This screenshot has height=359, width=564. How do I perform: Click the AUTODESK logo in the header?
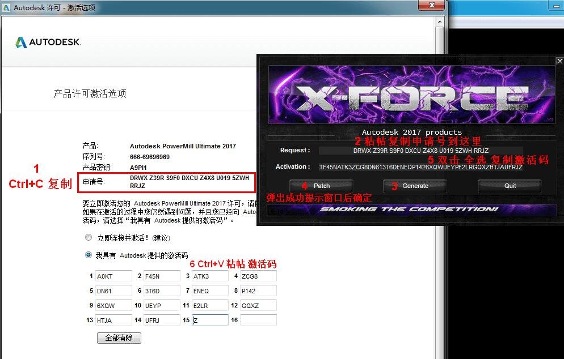48,42
